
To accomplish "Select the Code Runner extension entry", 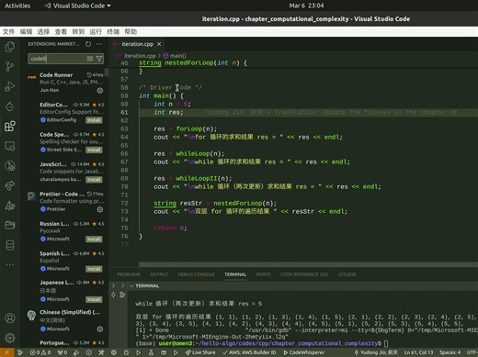I will point(64,83).
